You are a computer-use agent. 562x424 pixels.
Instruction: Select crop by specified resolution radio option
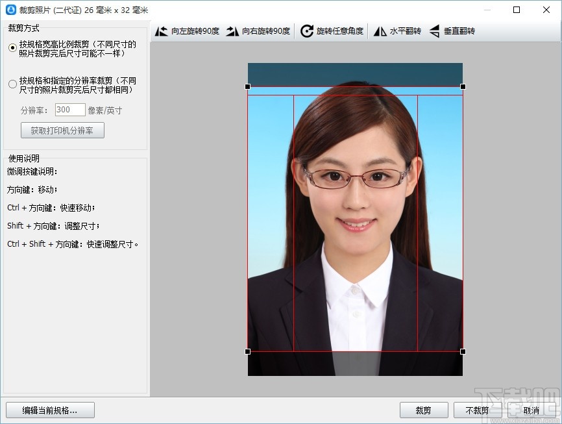coord(12,84)
